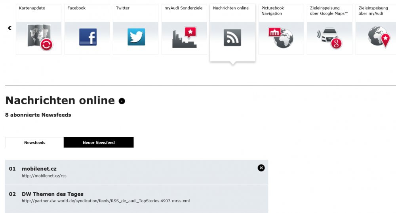Click the mobilenet.cz/rss URL

(x=44, y=176)
